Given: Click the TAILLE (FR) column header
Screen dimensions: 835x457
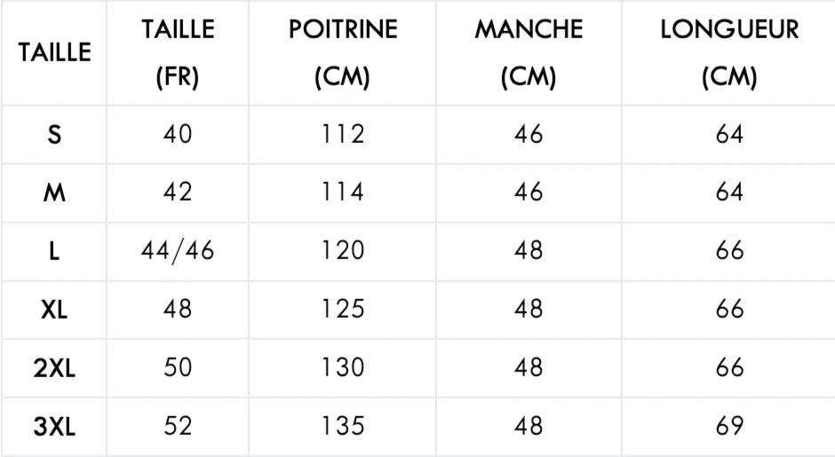Looking at the screenshot, I should (178, 53).
